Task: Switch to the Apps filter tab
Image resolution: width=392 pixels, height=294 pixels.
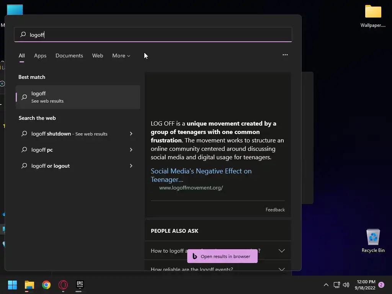Action: coord(40,56)
